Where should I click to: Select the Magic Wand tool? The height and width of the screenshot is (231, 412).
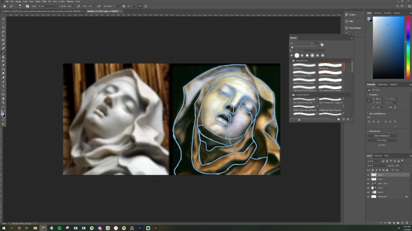[3, 32]
